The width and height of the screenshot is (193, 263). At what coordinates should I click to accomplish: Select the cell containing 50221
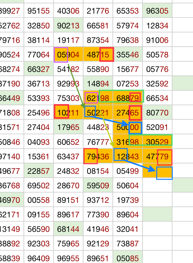(x=98, y=112)
